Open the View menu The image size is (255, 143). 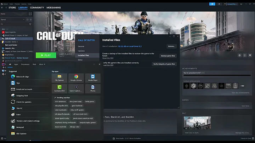[x=11, y=4]
